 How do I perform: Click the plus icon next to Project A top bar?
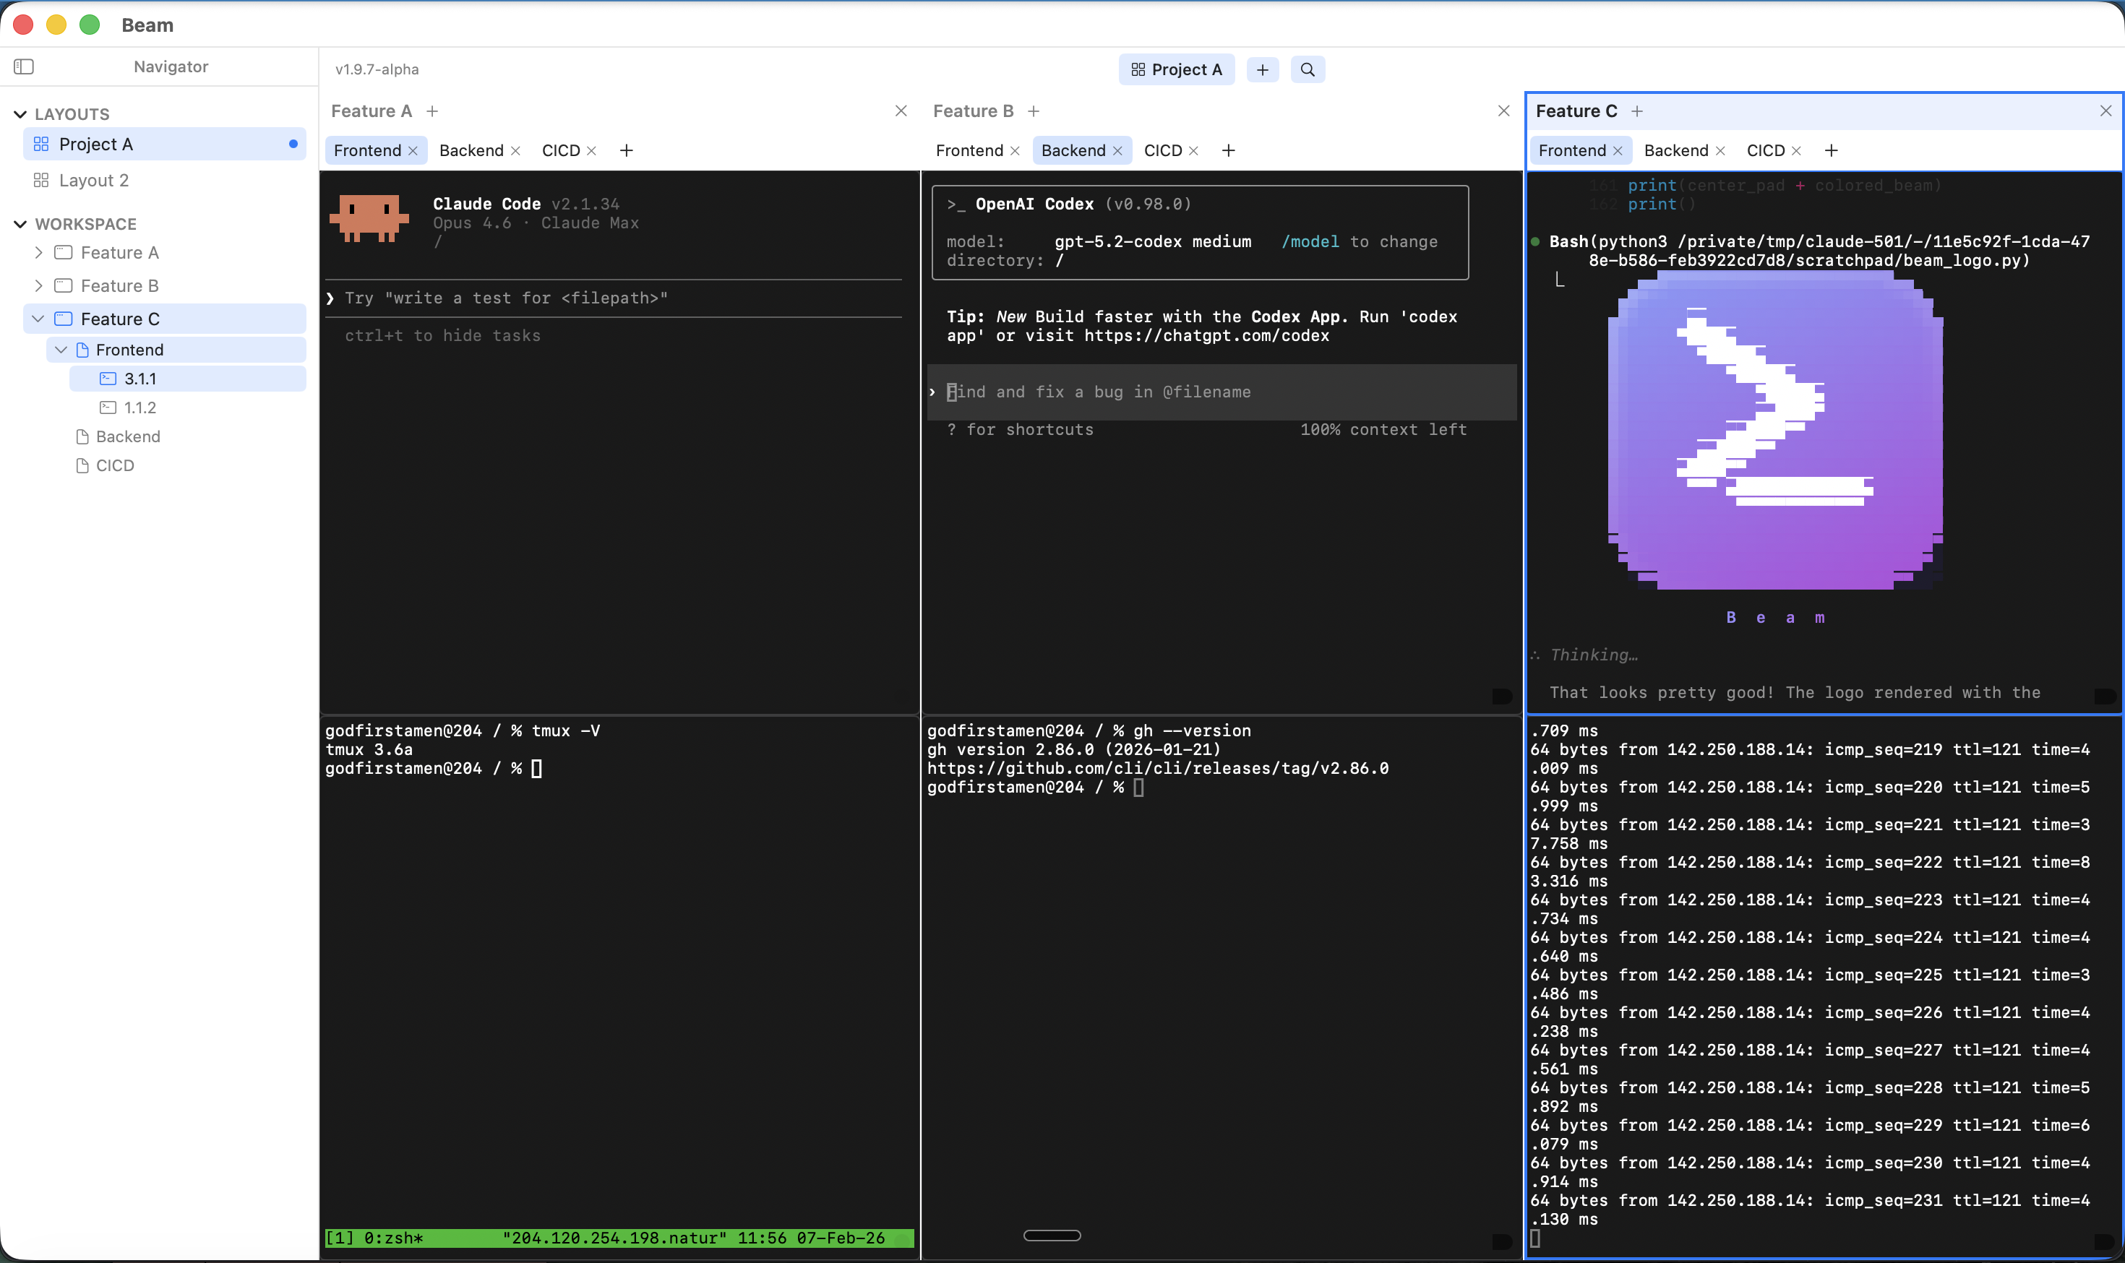click(x=1262, y=69)
